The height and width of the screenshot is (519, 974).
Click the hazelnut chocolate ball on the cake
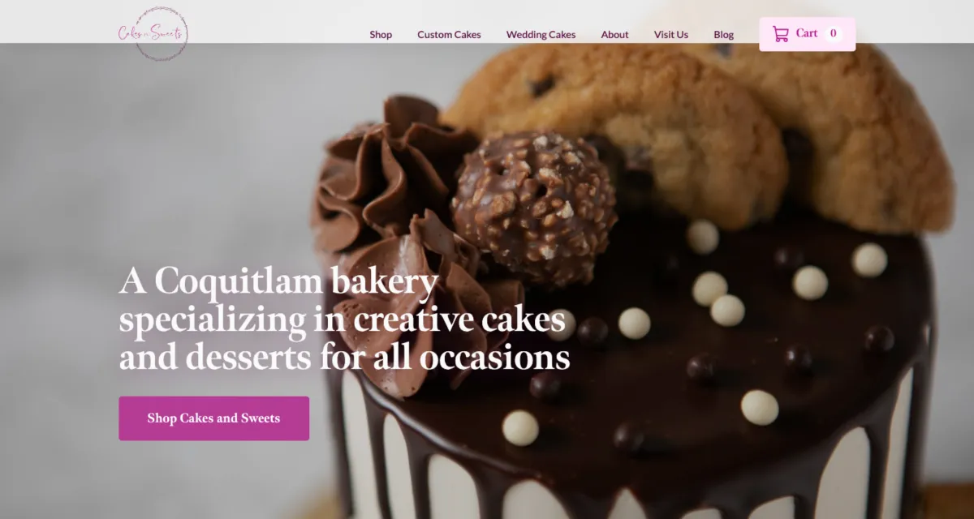click(x=532, y=208)
